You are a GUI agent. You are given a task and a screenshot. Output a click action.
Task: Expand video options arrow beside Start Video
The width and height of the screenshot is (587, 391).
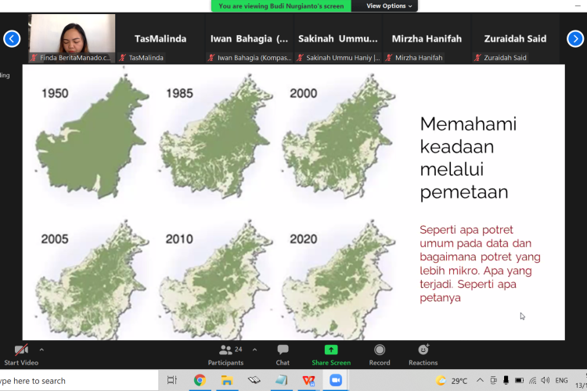click(x=41, y=350)
